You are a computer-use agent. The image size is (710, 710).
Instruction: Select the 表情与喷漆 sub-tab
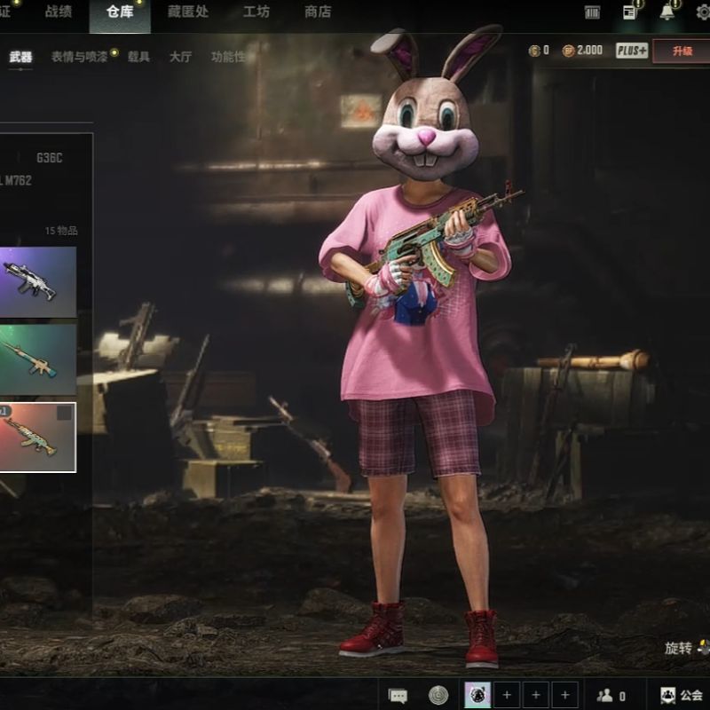pyautogui.click(x=80, y=57)
